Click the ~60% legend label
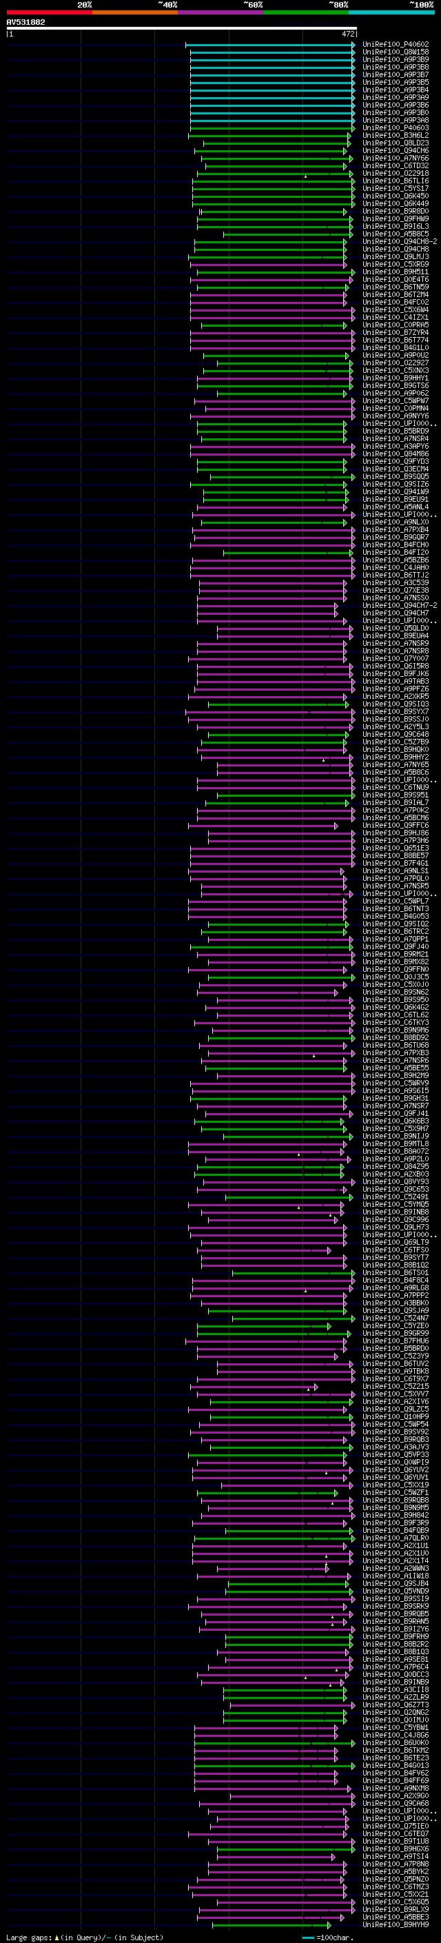Screen dimensions: 441x1943 (252, 5)
